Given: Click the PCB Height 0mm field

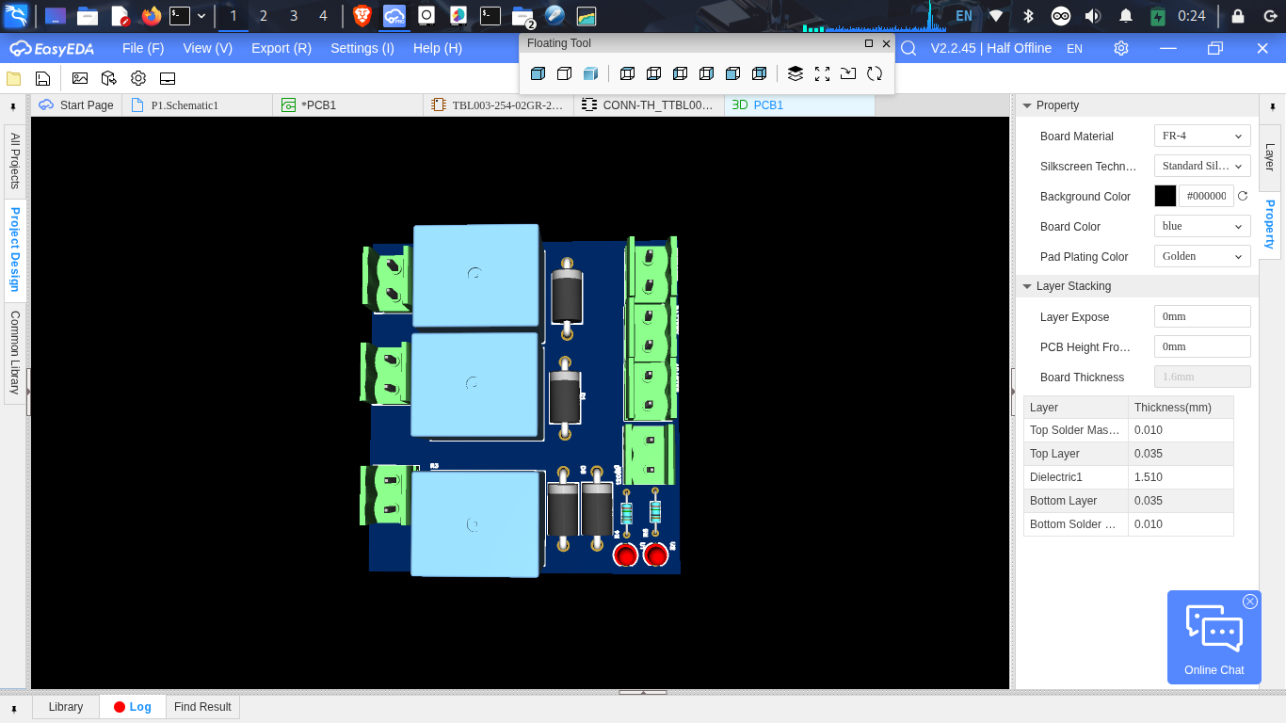Looking at the screenshot, I should click(x=1202, y=346).
